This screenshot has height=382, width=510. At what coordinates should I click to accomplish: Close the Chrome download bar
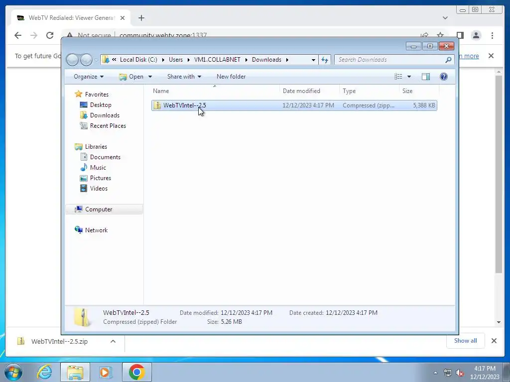pyautogui.click(x=494, y=341)
